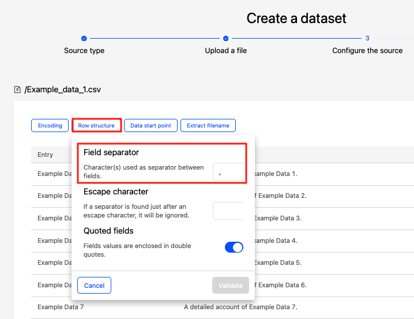Open the Data start point settings

(150, 125)
